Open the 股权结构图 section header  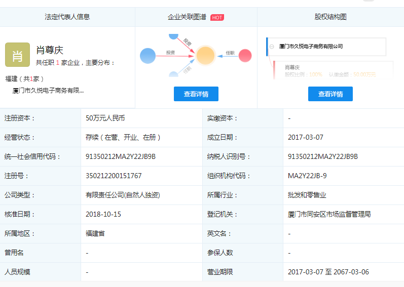click(330, 17)
